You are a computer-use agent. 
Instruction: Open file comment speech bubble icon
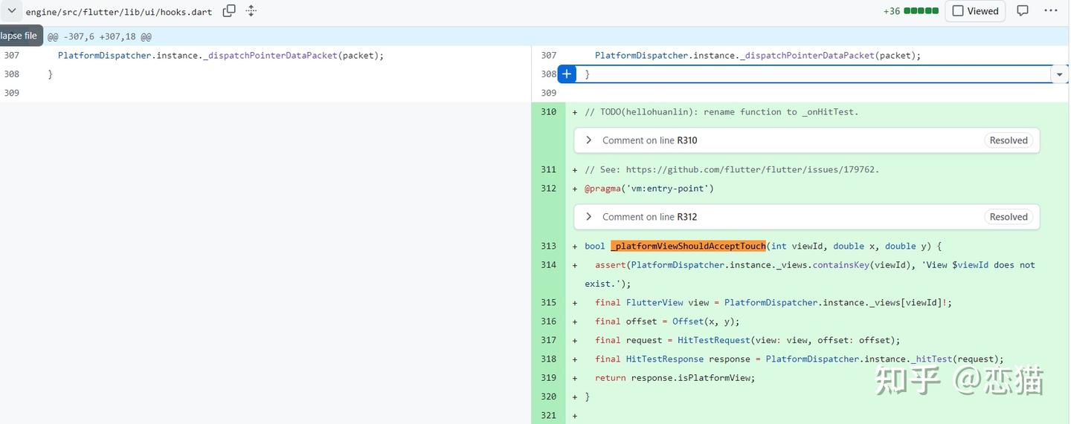pos(1023,11)
